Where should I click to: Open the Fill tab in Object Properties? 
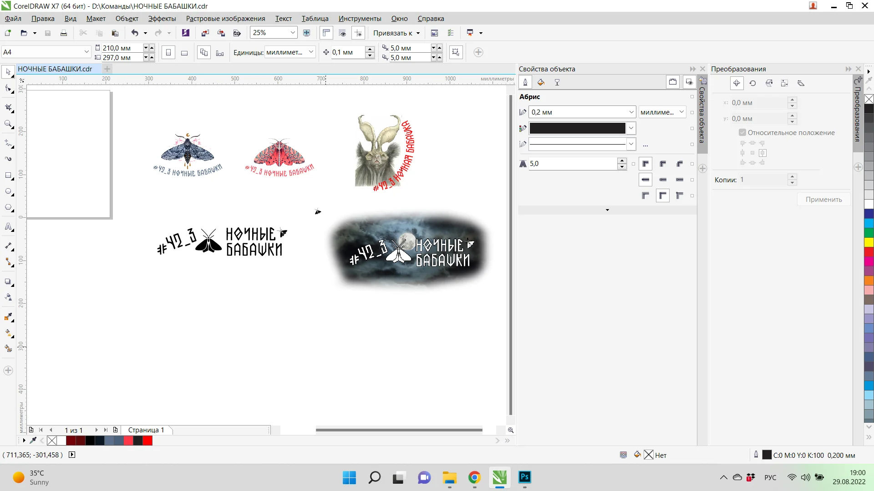541,82
